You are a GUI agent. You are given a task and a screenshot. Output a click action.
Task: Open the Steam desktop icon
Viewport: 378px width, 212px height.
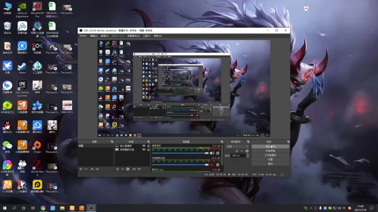pos(22,68)
